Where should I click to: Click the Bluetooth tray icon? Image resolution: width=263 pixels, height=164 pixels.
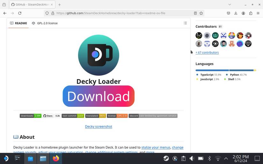(x=209, y=158)
